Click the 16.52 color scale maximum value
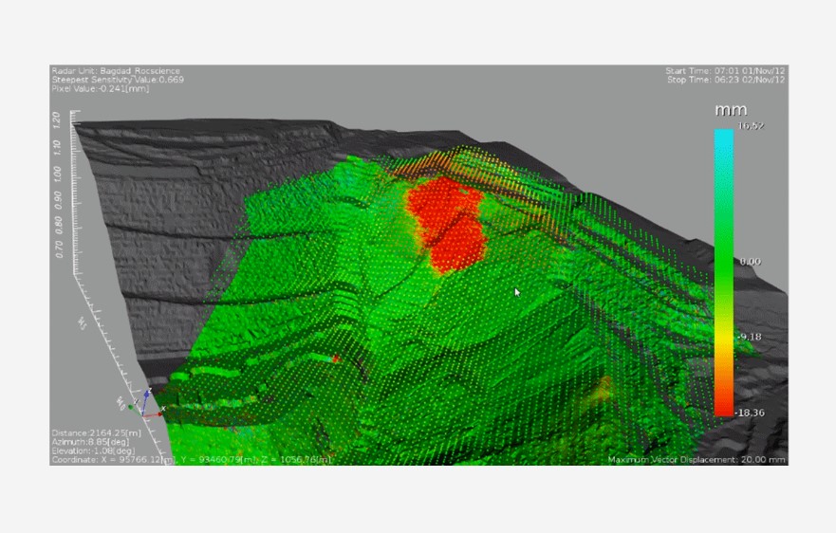836x533 pixels. [x=751, y=126]
